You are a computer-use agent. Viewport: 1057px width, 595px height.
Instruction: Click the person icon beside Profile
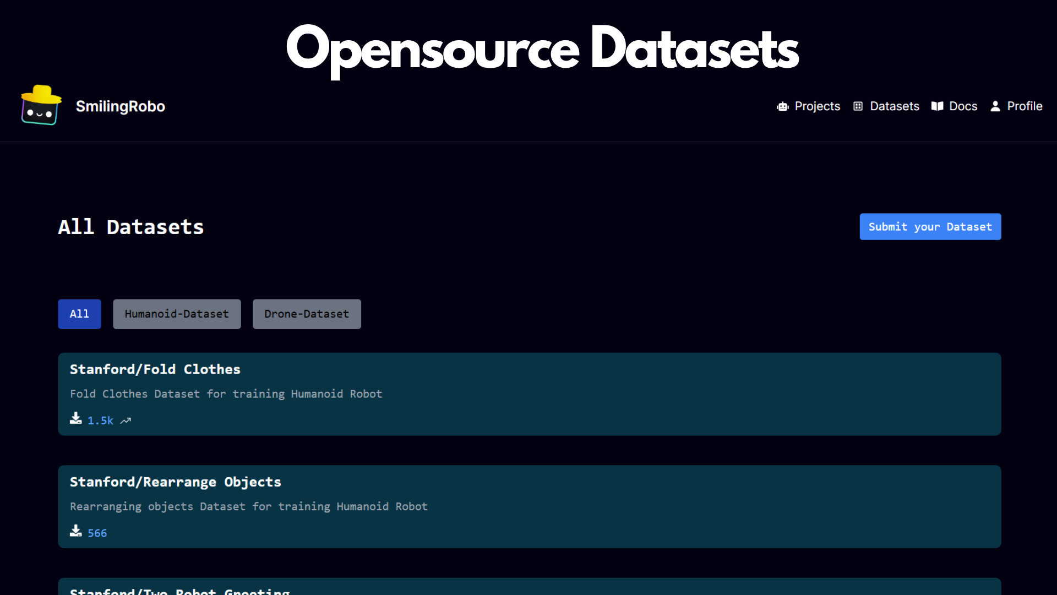[995, 106]
